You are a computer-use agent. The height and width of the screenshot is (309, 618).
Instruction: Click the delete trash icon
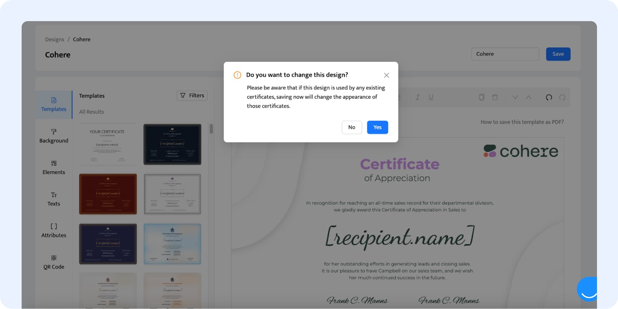[495, 97]
